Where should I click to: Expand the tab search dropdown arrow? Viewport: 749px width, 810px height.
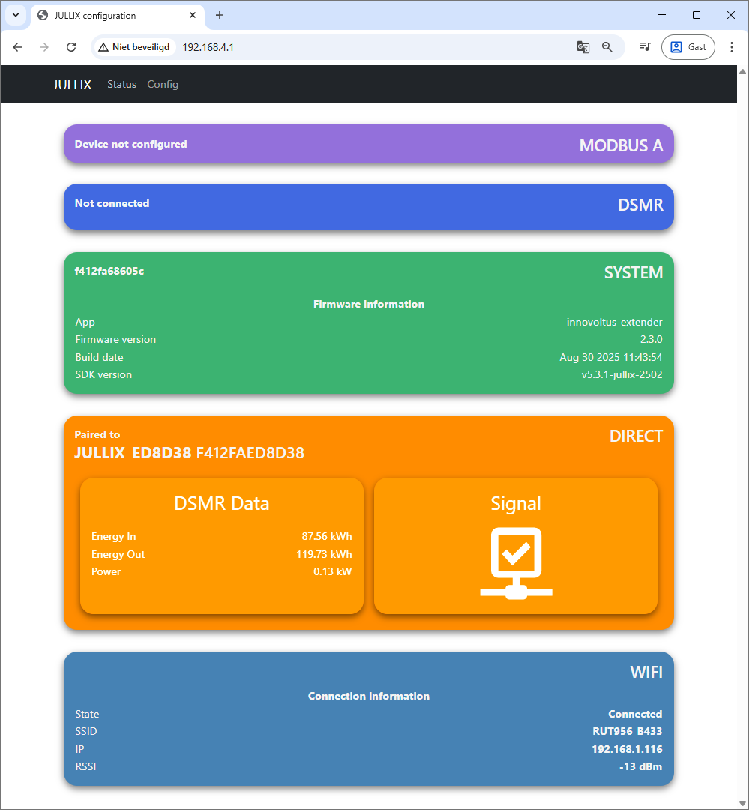15,15
